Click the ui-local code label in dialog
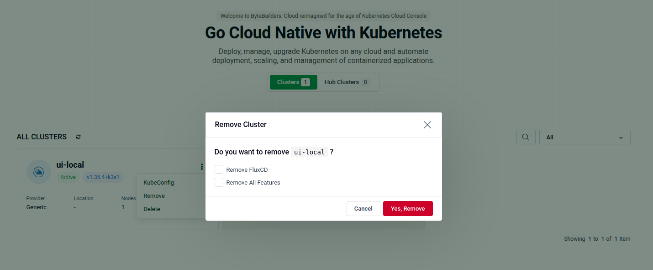The width and height of the screenshot is (653, 270). (309, 152)
